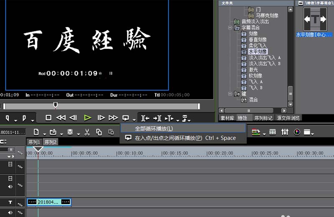334x217 pixels.
Task: Open the audio mixer sliders icon
Action: pyautogui.click(x=285, y=132)
